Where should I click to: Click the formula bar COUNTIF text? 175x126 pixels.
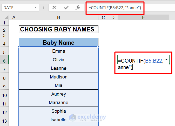pos(115,8)
